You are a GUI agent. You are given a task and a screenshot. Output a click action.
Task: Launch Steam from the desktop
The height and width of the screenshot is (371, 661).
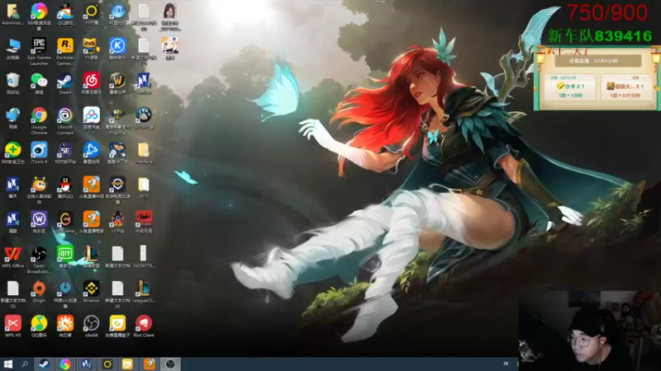pyautogui.click(x=65, y=80)
